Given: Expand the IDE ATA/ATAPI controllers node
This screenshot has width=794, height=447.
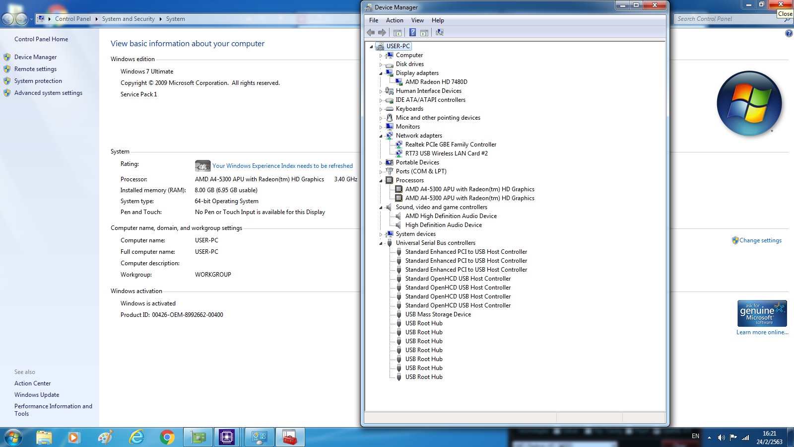Looking at the screenshot, I should 381,100.
